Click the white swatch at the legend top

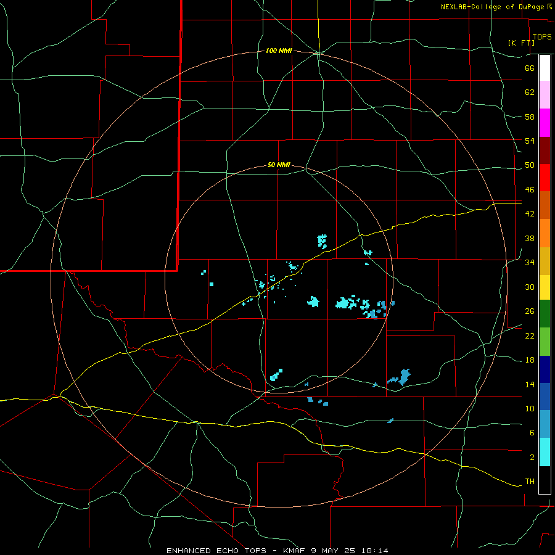click(x=545, y=68)
